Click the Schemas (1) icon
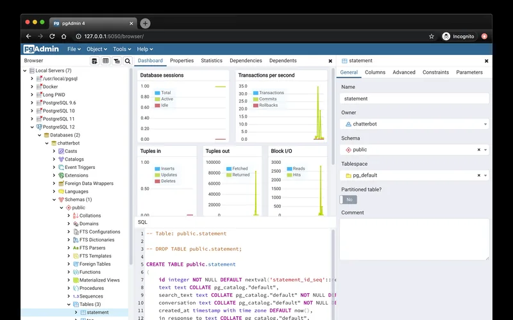Viewport: 513px width, 320px height. coord(61,200)
